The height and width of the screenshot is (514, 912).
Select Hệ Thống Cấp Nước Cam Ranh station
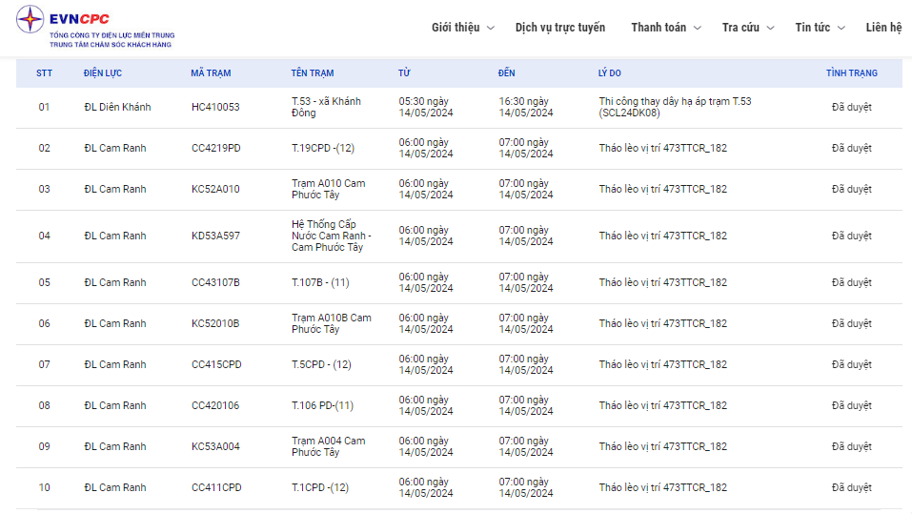click(x=332, y=236)
